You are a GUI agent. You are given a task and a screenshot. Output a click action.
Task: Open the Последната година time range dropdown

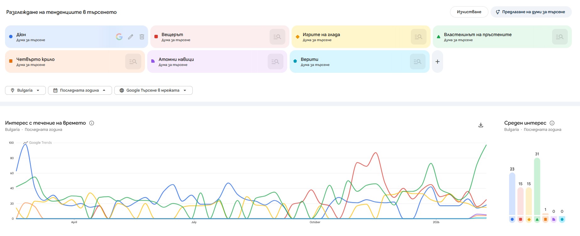[80, 90]
